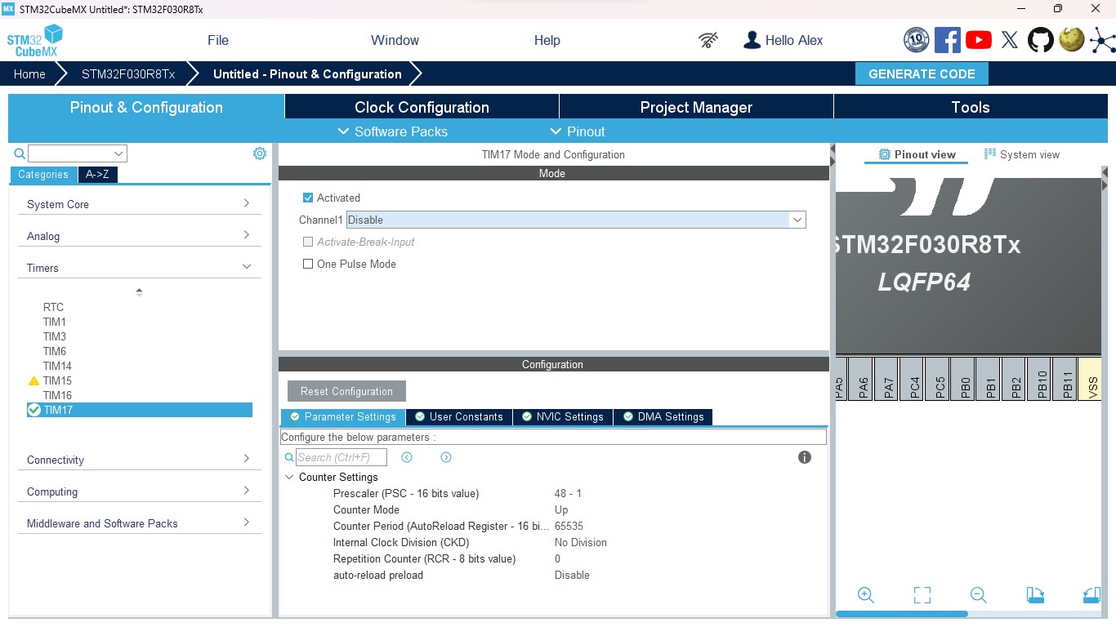The height and width of the screenshot is (627, 1116).
Task: Switch to Tools tab
Action: point(971,107)
